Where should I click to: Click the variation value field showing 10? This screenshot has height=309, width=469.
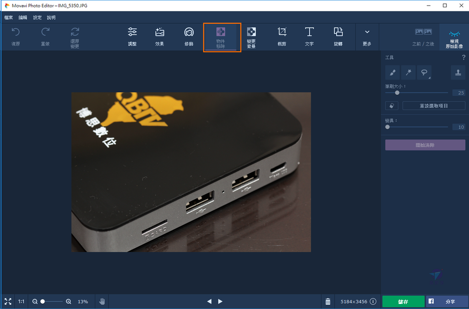click(458, 127)
